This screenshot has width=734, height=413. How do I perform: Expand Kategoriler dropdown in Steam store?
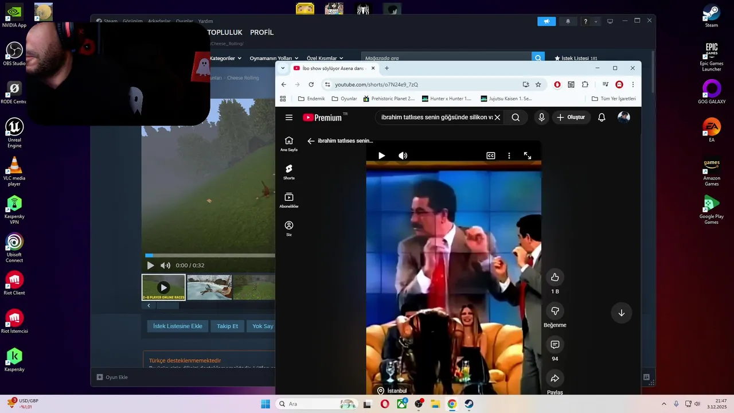pos(225,58)
